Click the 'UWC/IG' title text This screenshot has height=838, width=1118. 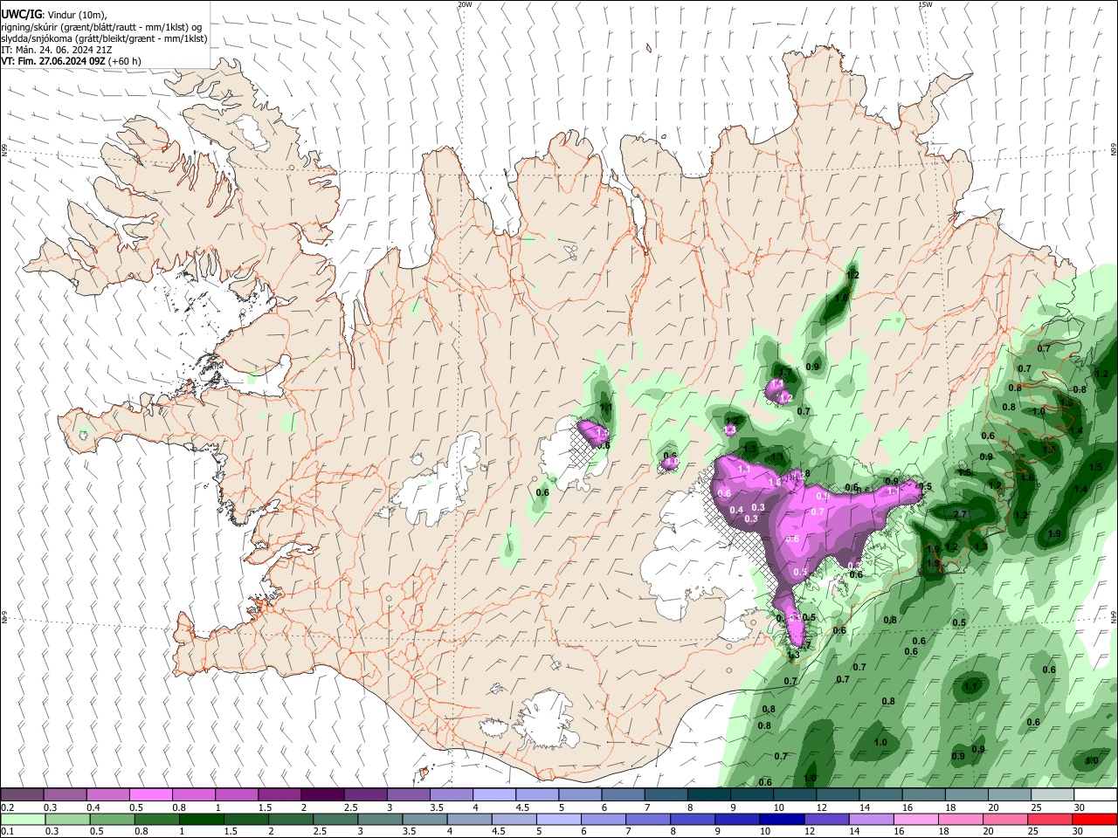21,14
